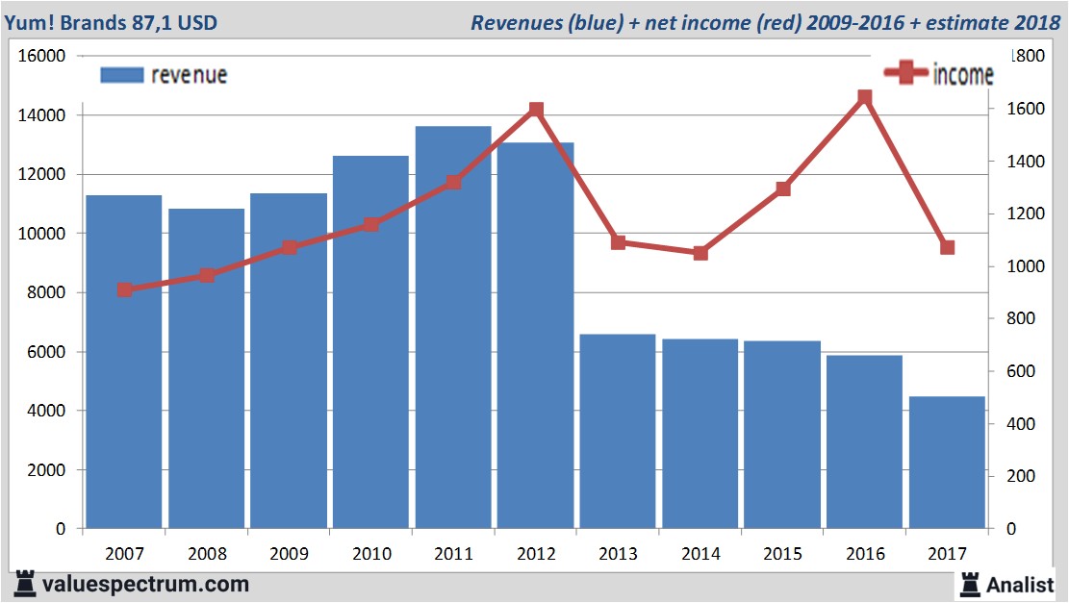Screen dimensions: 1069x603
Task: Select the "8000" revenue axis label
Action: point(46,292)
